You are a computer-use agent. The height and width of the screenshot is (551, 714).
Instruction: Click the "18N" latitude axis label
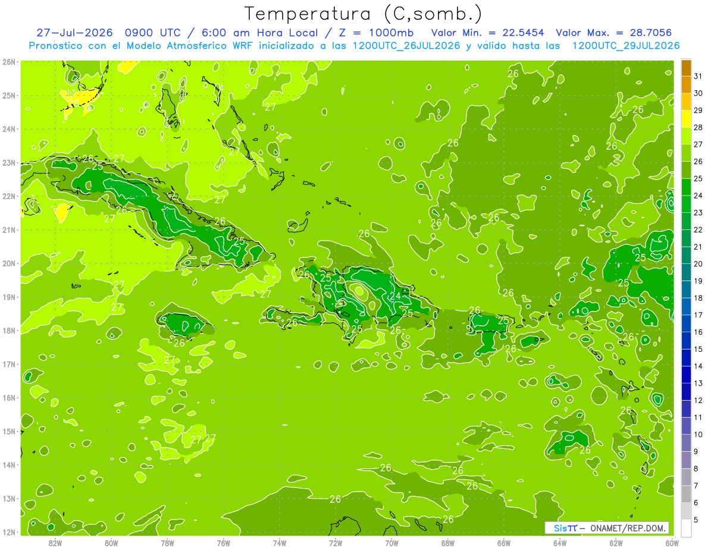(x=9, y=330)
